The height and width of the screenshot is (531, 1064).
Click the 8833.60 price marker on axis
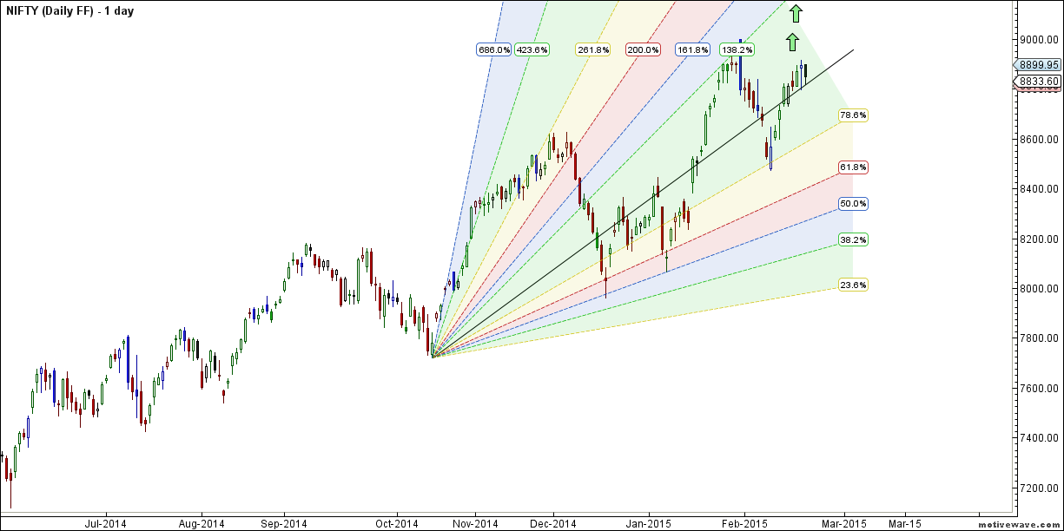[1038, 82]
